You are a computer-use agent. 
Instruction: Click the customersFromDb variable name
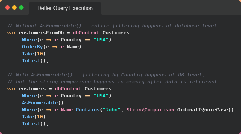(41, 33)
